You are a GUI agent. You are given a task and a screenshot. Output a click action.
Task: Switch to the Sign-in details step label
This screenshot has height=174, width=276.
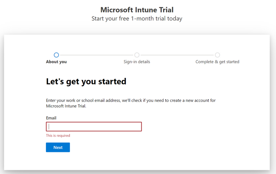pyautogui.click(x=137, y=62)
